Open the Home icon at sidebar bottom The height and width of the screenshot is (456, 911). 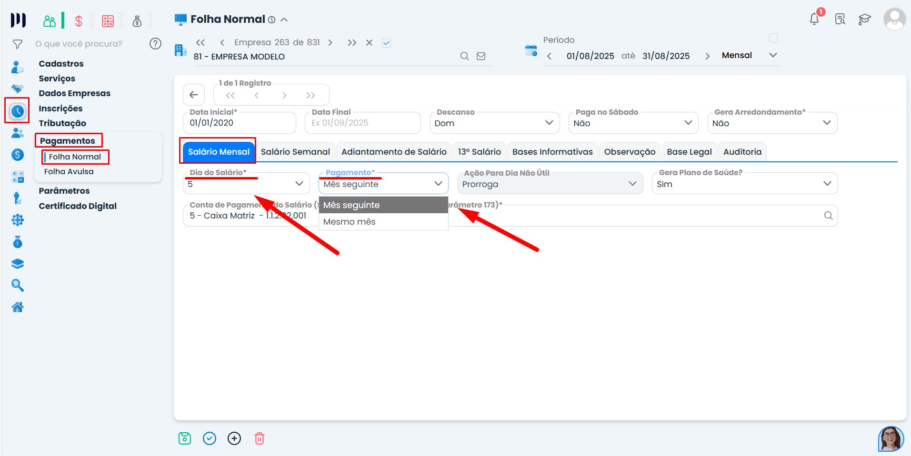17,307
